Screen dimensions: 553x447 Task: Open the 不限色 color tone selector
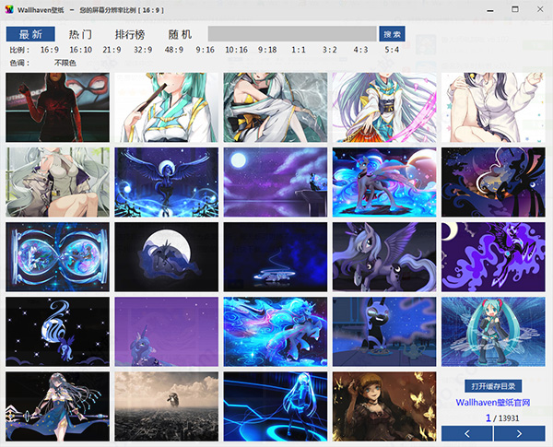65,63
